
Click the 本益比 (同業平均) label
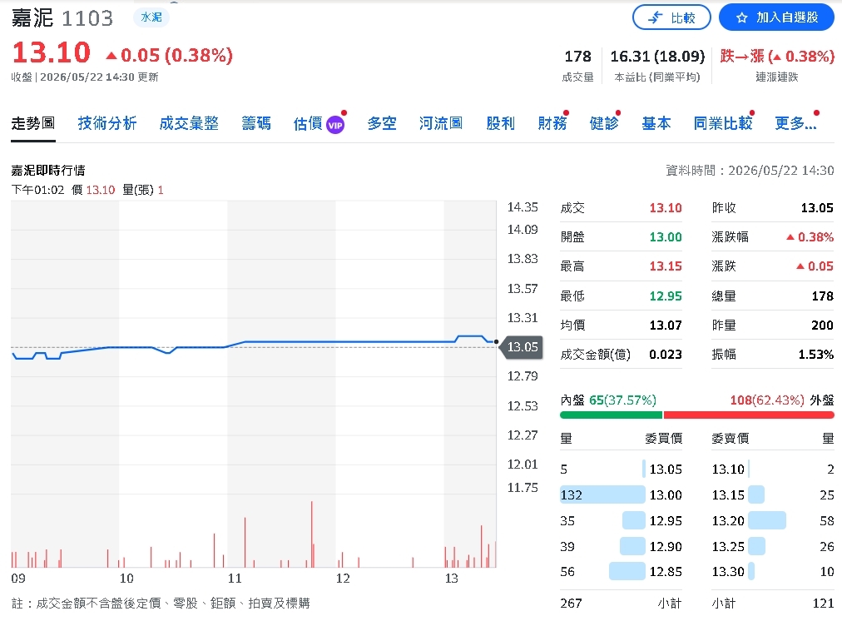657,77
